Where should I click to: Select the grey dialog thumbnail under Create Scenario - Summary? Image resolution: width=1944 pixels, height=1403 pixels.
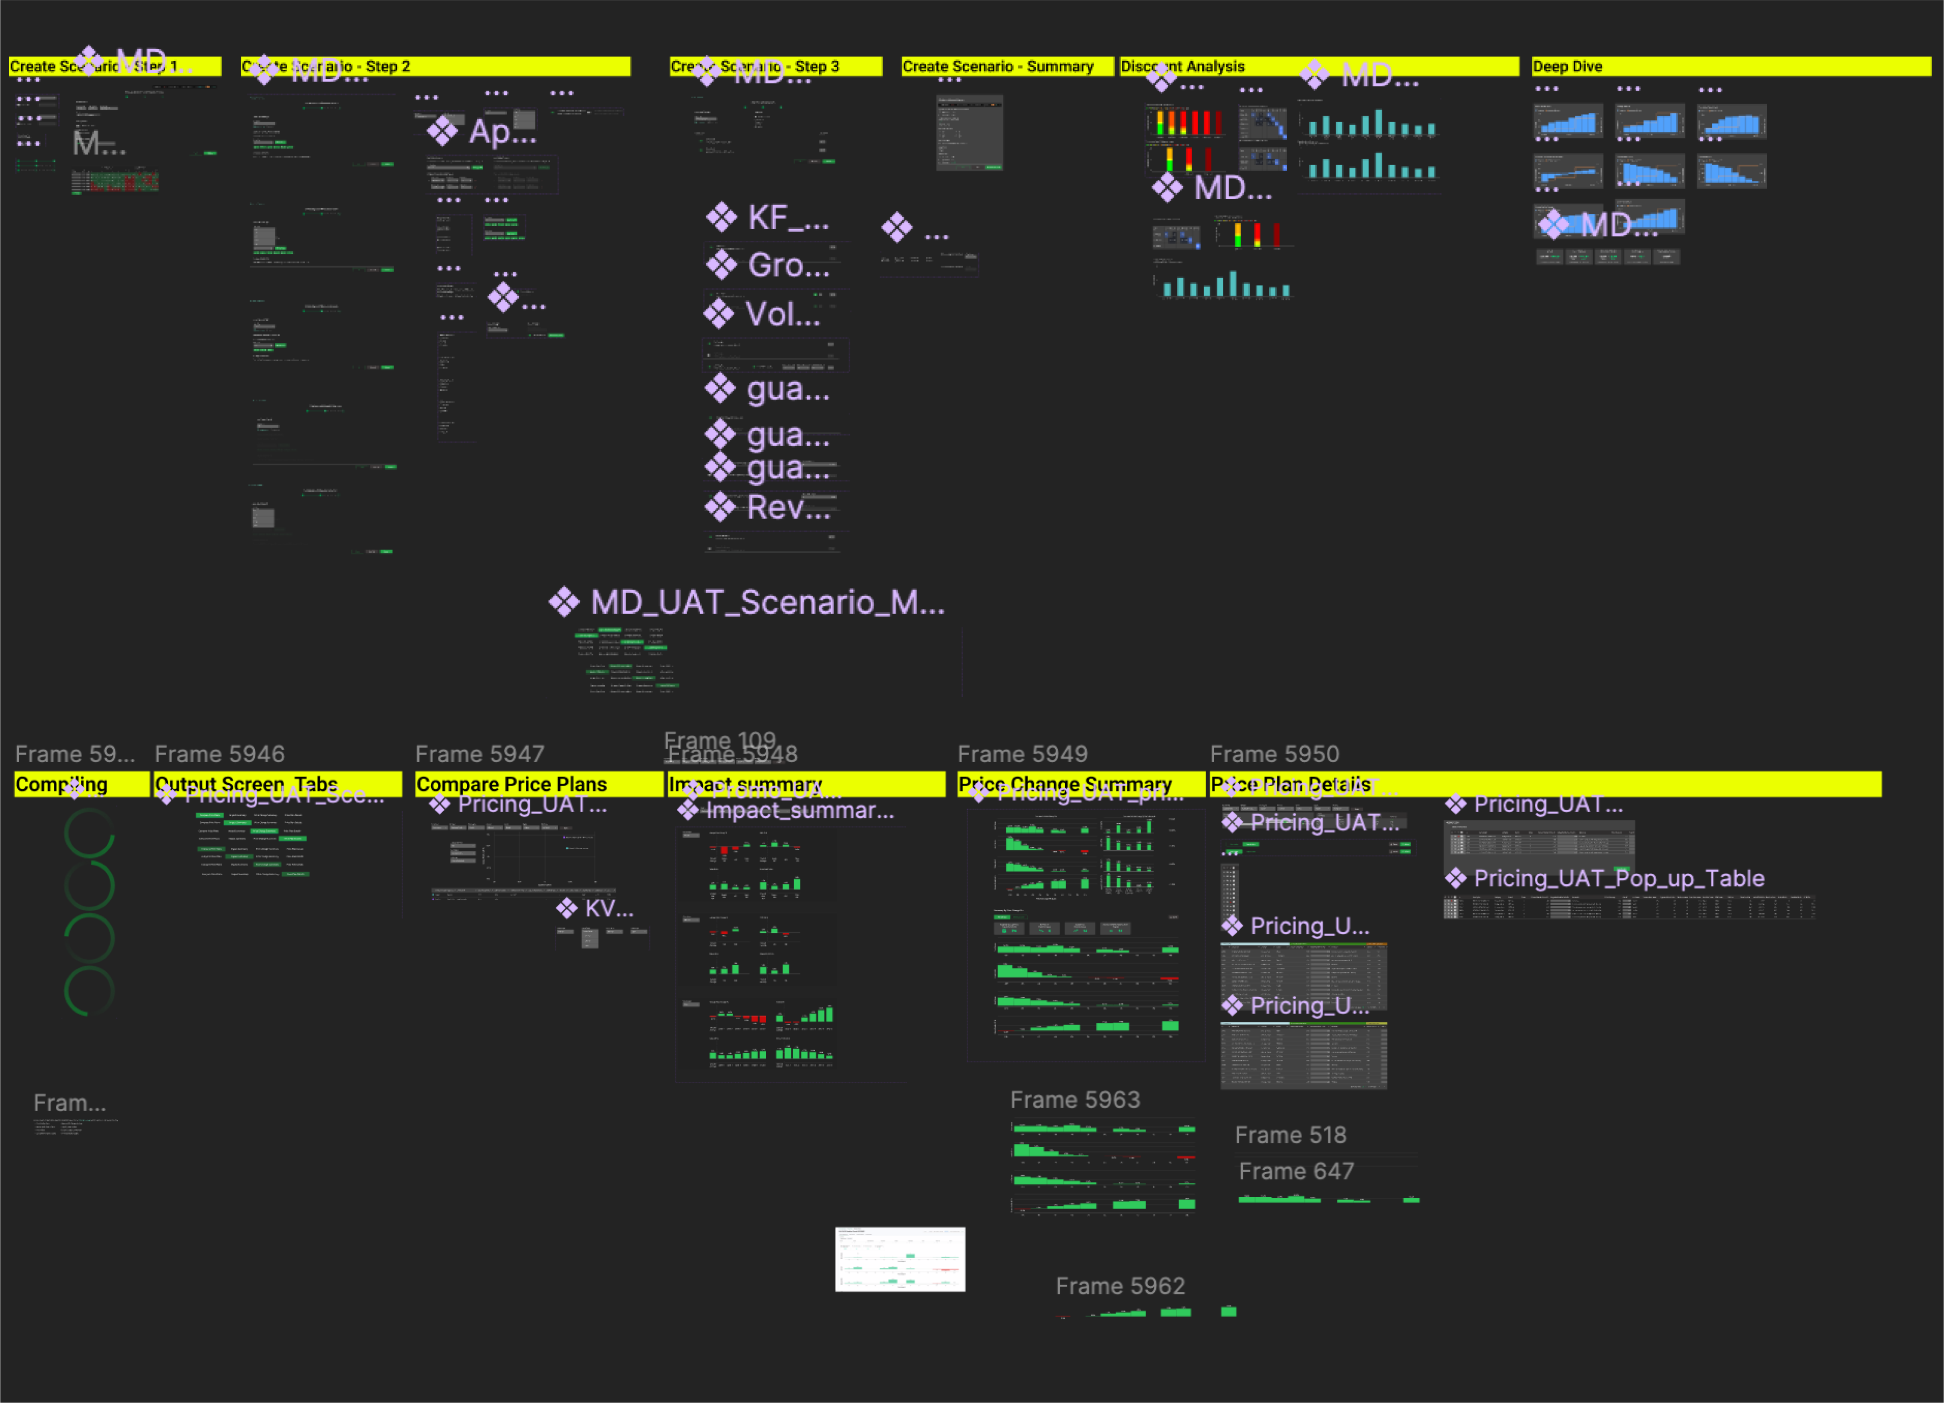[970, 133]
